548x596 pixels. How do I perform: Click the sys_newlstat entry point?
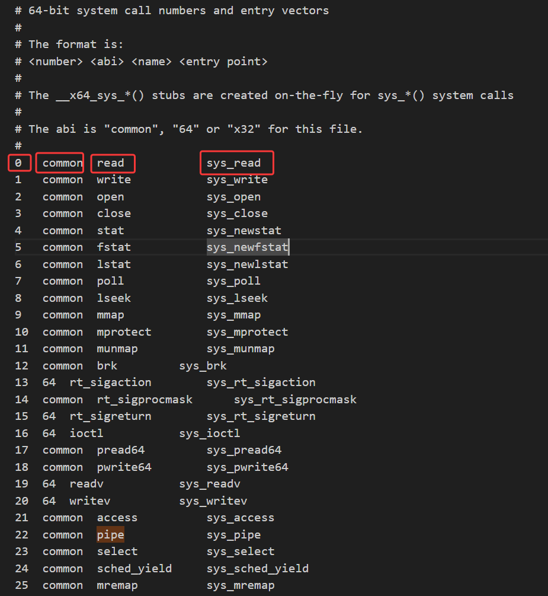247,264
